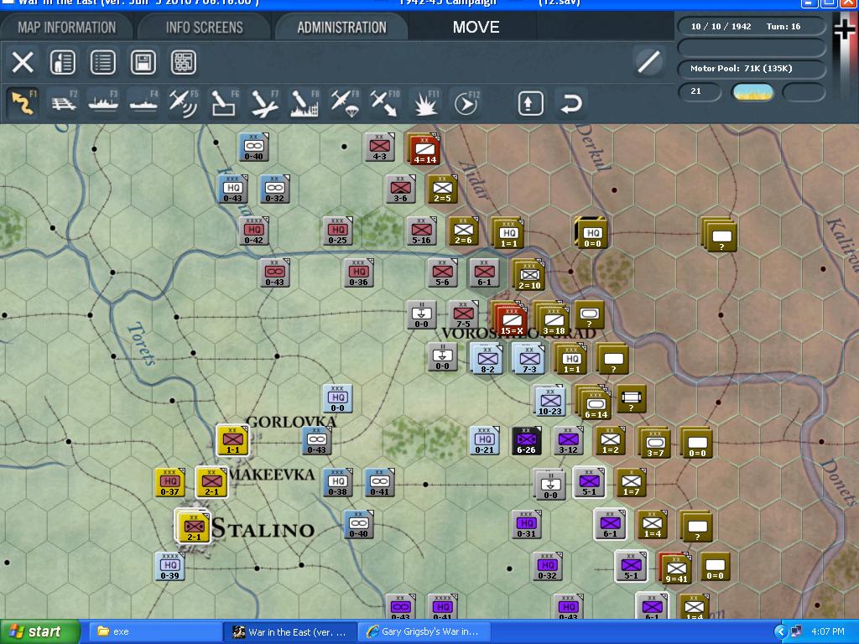Select the F4 amphibious transport mode

(143, 102)
